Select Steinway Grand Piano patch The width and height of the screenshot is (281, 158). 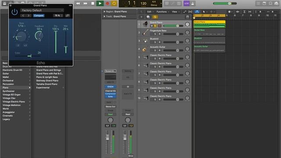point(47,81)
